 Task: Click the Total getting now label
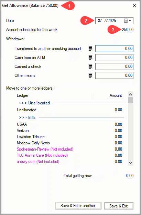[78, 176]
